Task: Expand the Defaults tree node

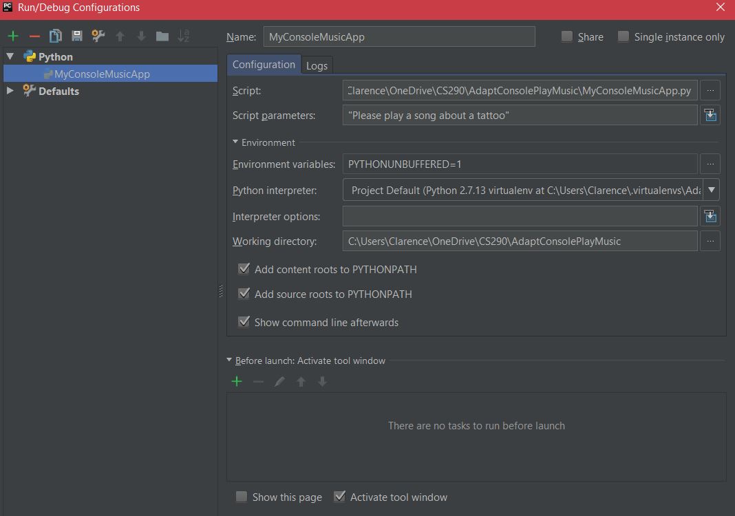Action: [x=10, y=91]
